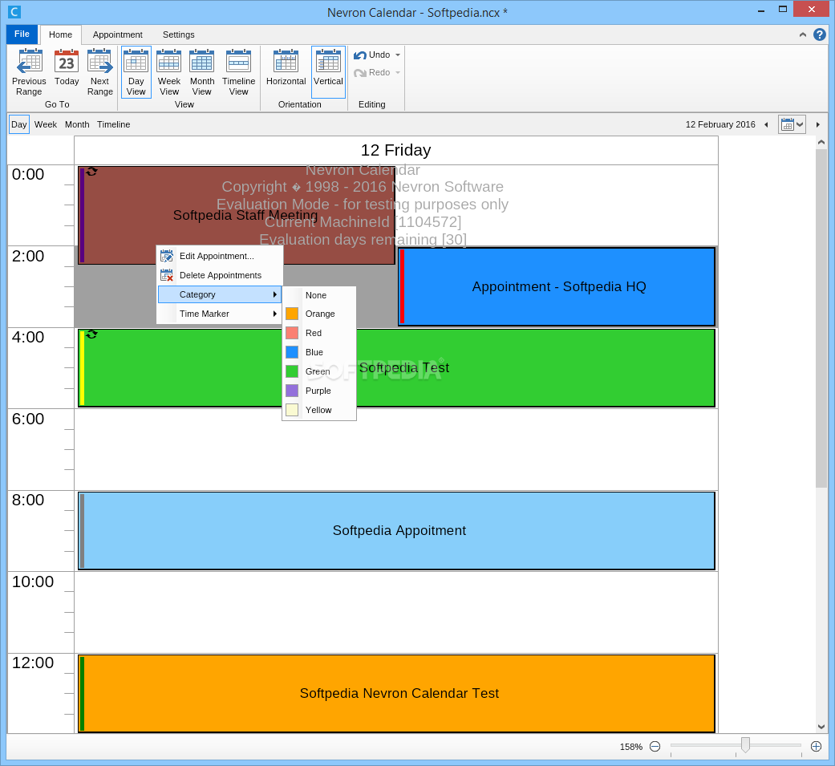Click the 10:00 time slot label

[x=32, y=582]
